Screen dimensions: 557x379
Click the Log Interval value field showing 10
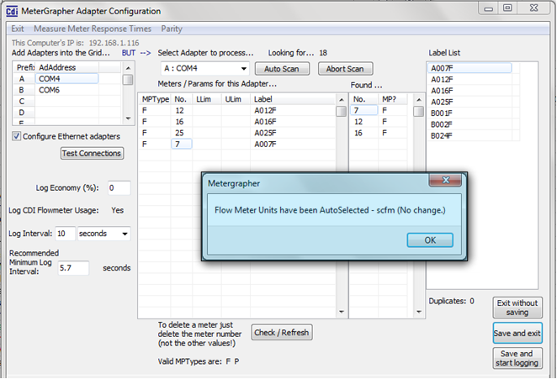tap(66, 234)
